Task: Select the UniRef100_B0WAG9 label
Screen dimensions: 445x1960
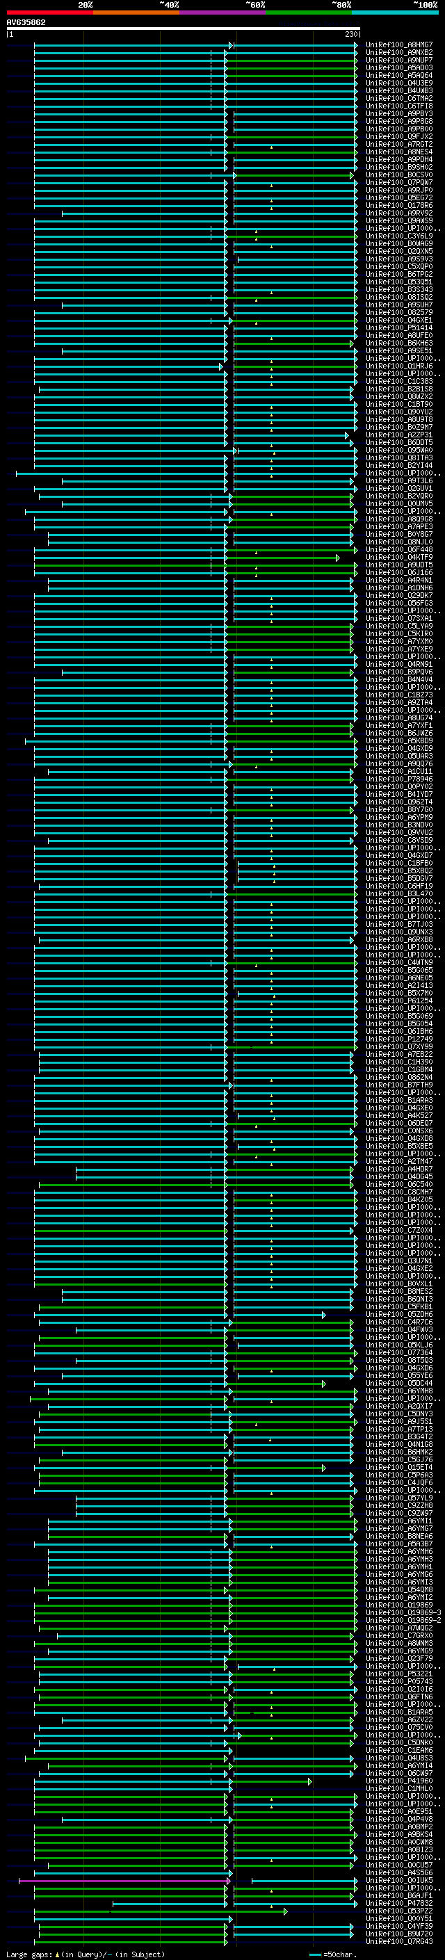Action: [x=399, y=243]
